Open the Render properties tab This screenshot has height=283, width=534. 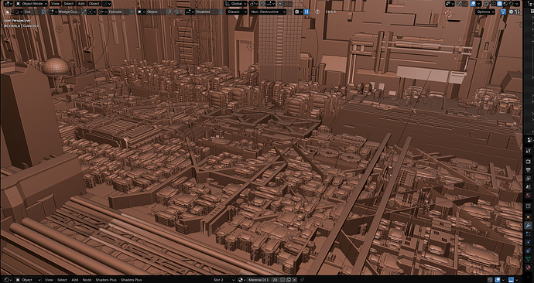tap(529, 162)
